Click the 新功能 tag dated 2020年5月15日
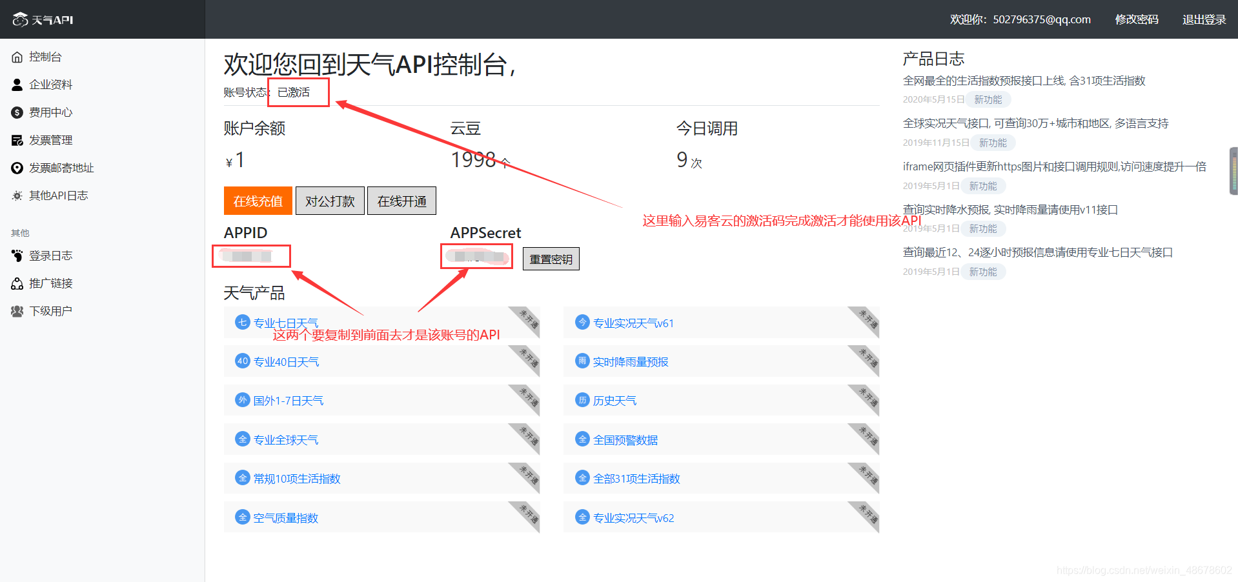The image size is (1238, 582). [988, 99]
